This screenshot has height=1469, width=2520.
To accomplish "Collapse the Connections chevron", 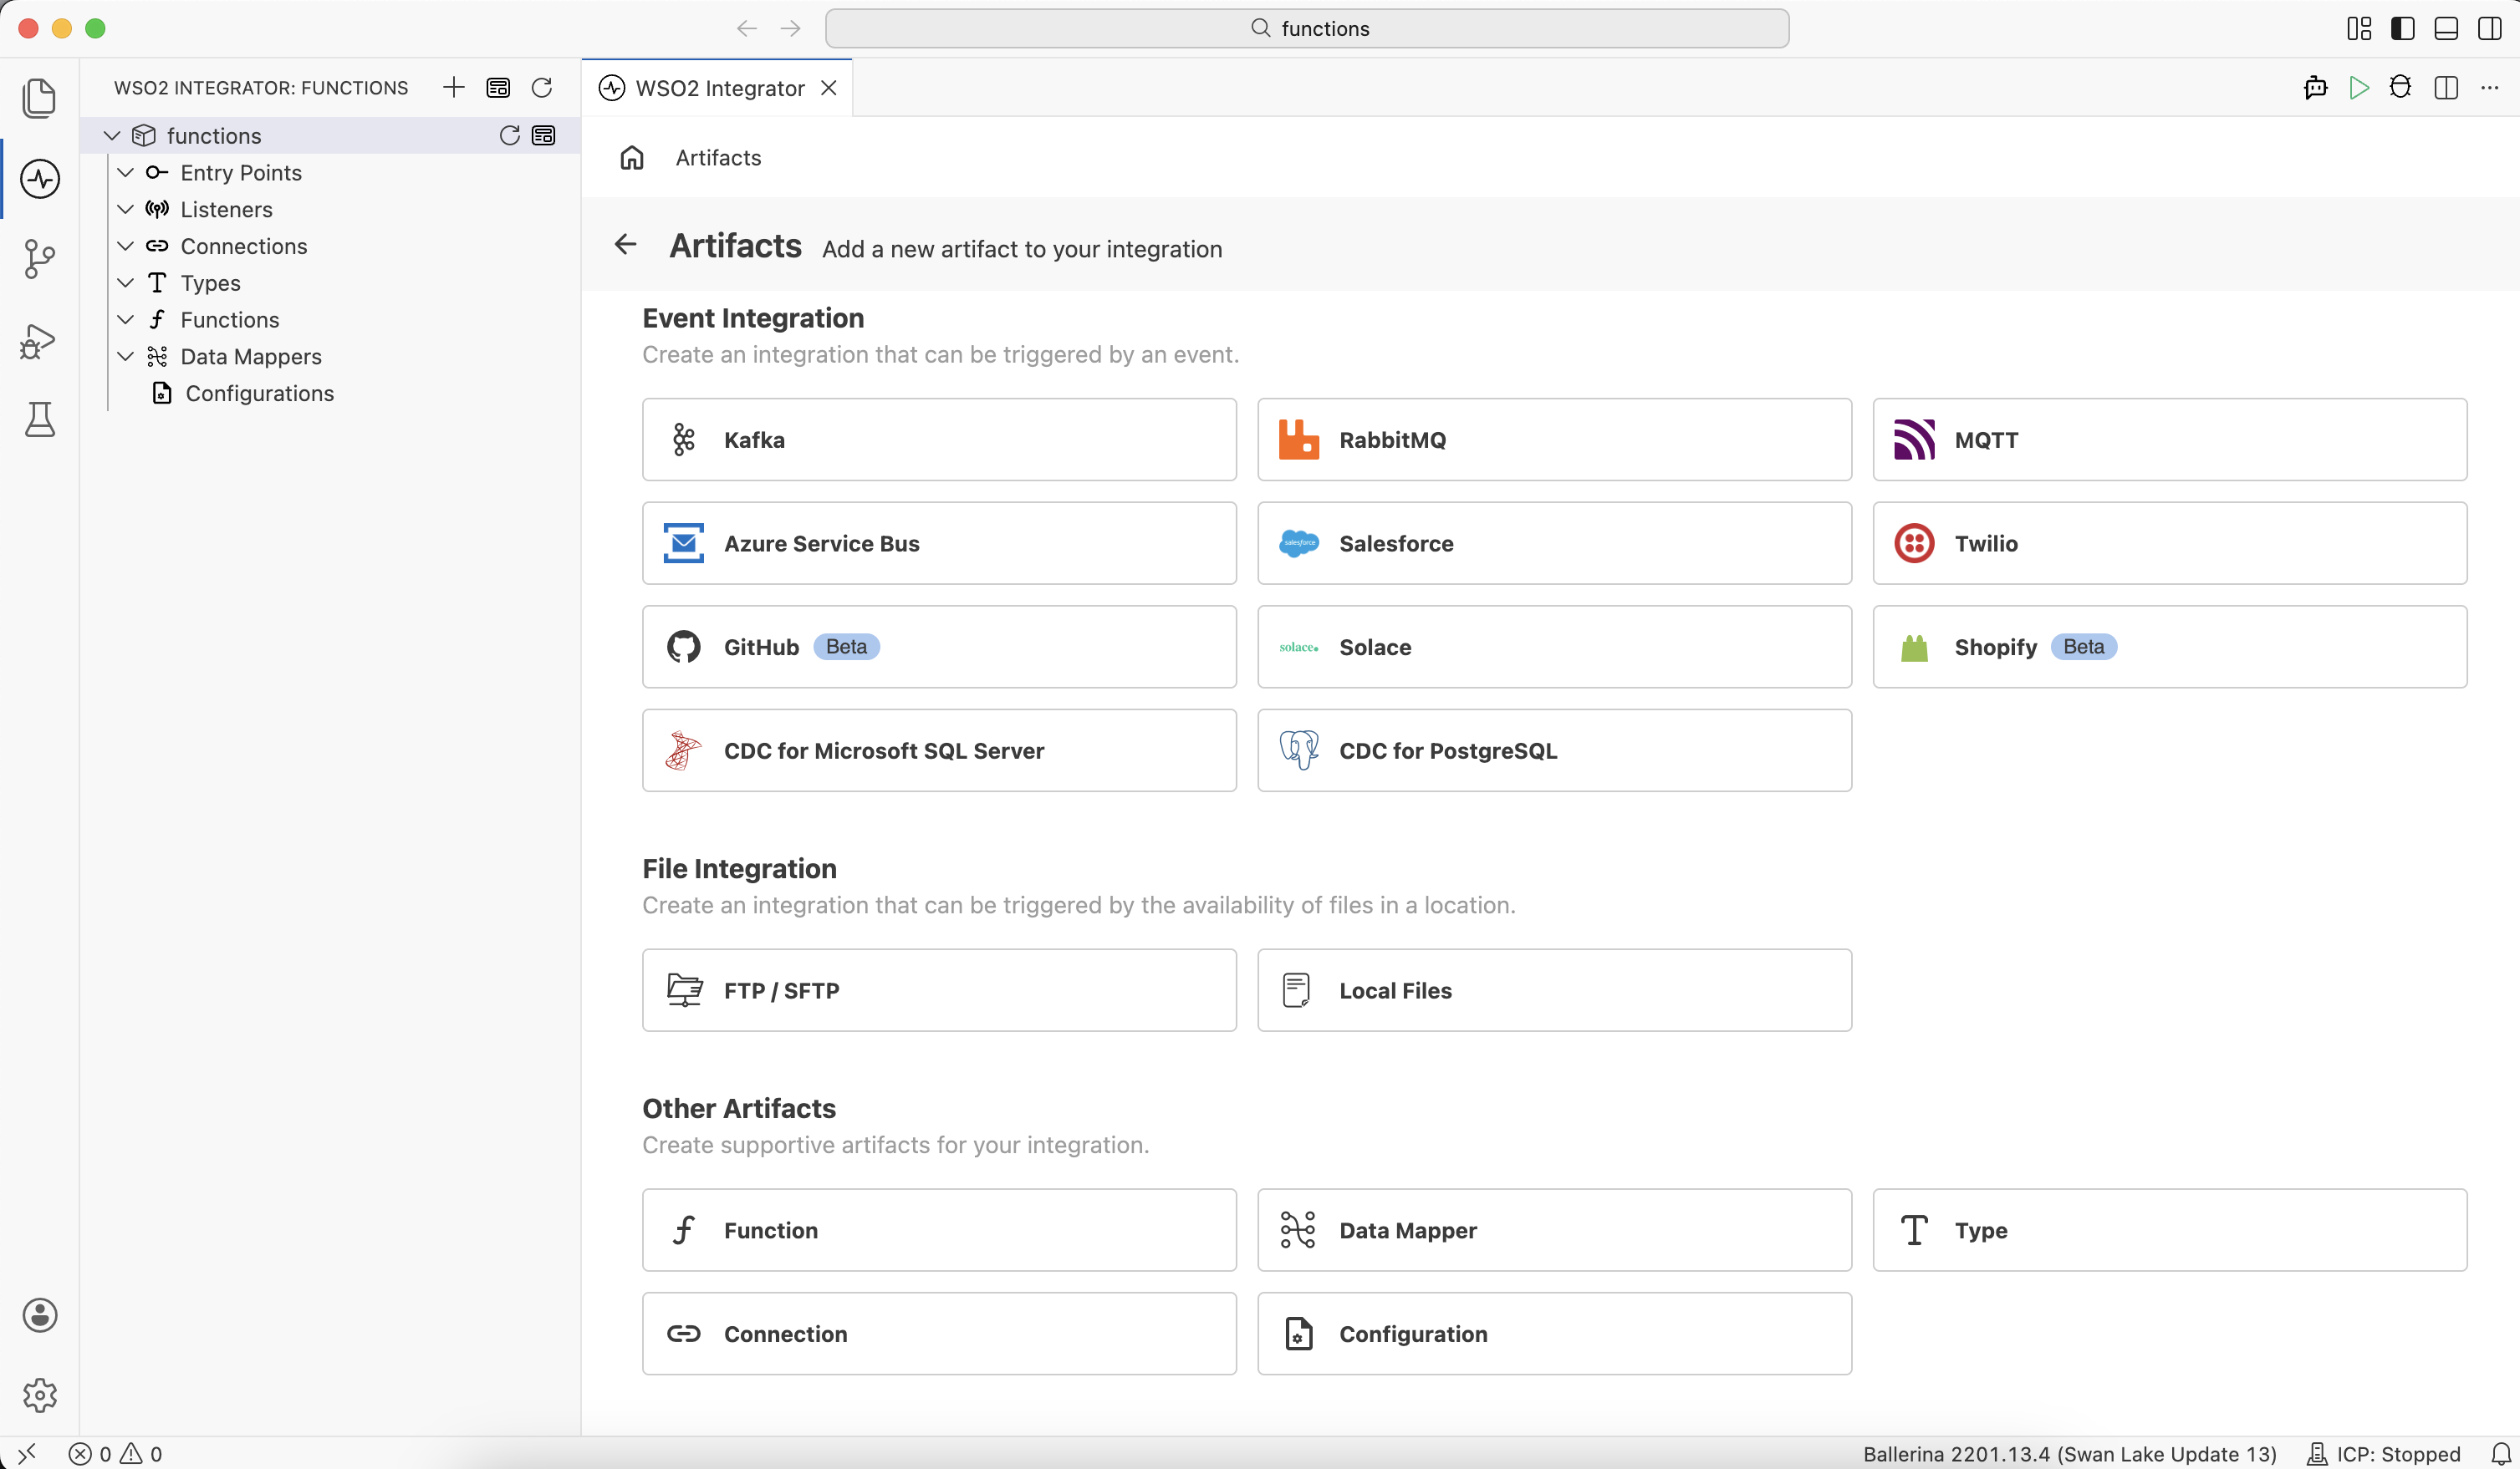I will 126,246.
